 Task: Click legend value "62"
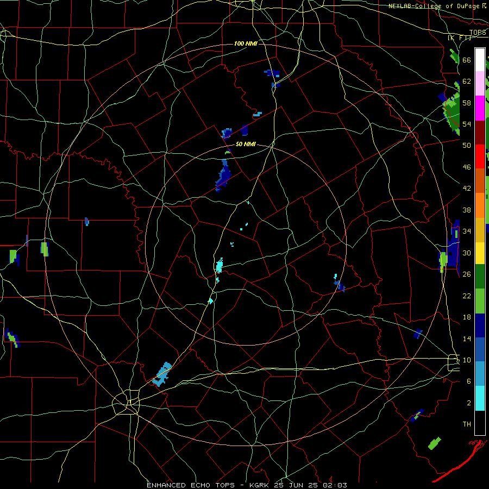[467, 81]
